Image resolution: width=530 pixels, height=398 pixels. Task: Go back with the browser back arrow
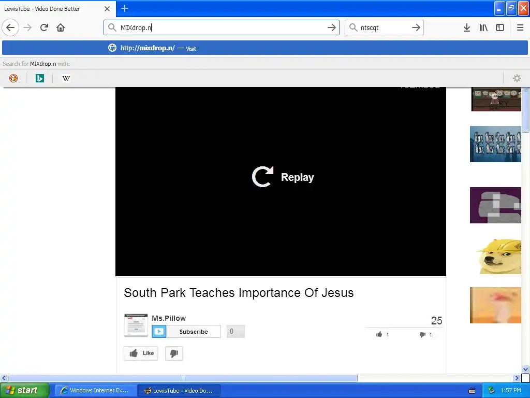pos(10,27)
